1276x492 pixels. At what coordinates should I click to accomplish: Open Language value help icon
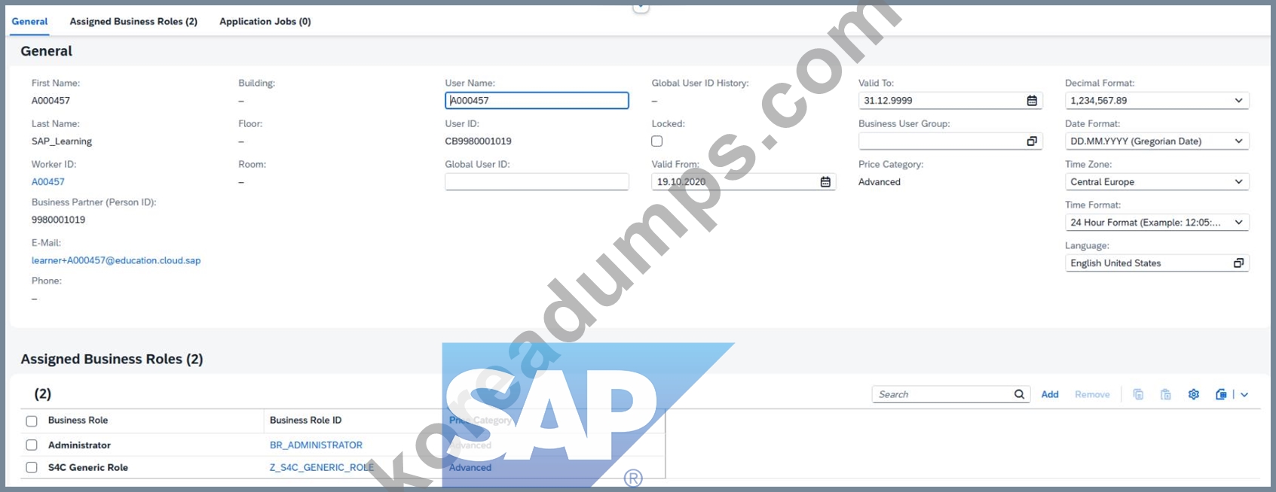click(1238, 263)
